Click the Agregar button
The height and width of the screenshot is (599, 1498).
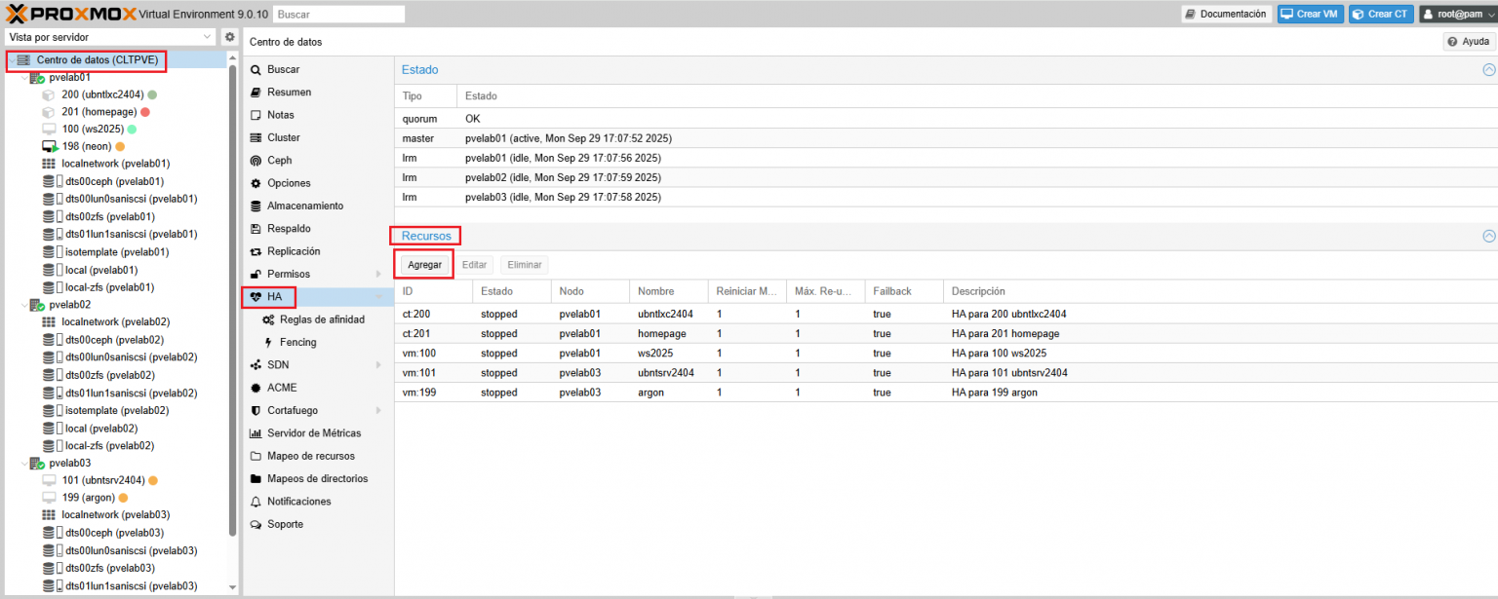coord(424,265)
